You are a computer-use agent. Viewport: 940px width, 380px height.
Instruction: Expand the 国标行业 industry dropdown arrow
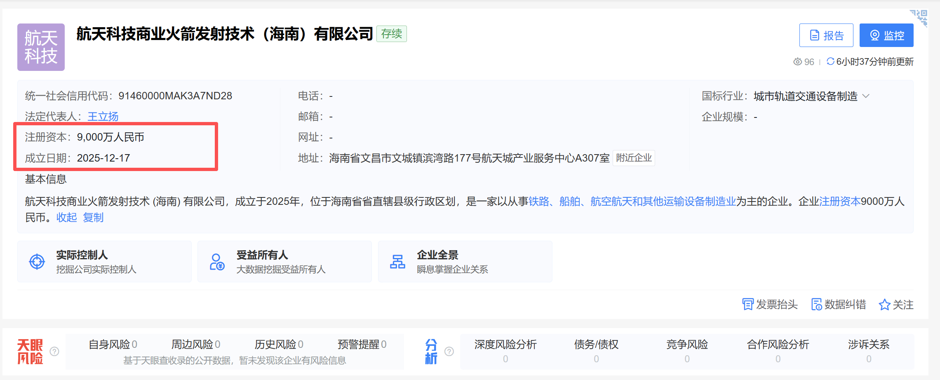[x=866, y=96]
